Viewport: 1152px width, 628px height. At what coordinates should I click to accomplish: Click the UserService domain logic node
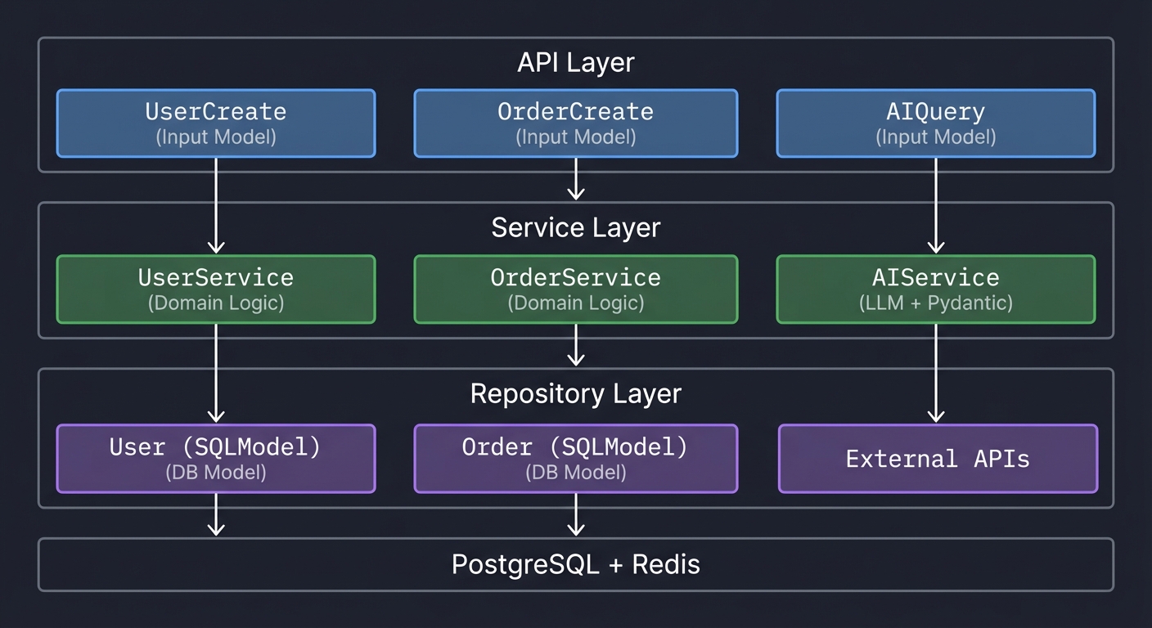[215, 289]
